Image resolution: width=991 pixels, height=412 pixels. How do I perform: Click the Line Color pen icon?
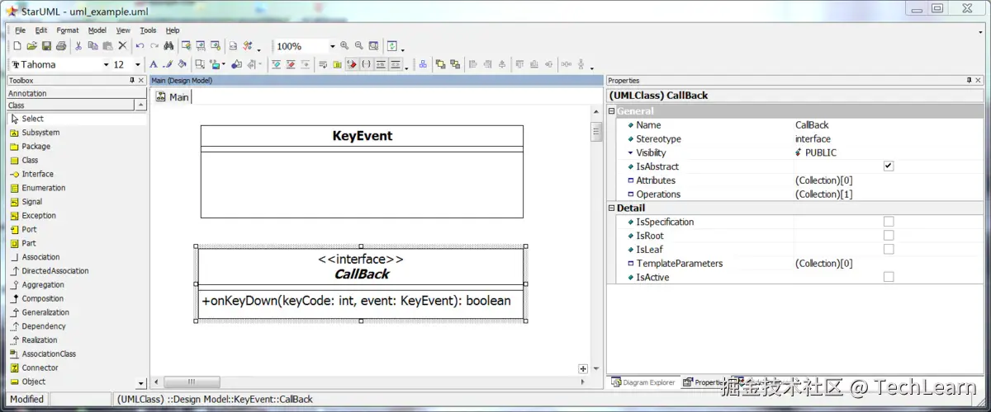click(x=168, y=64)
